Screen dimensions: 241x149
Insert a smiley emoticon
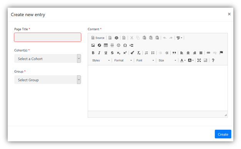[119, 45]
